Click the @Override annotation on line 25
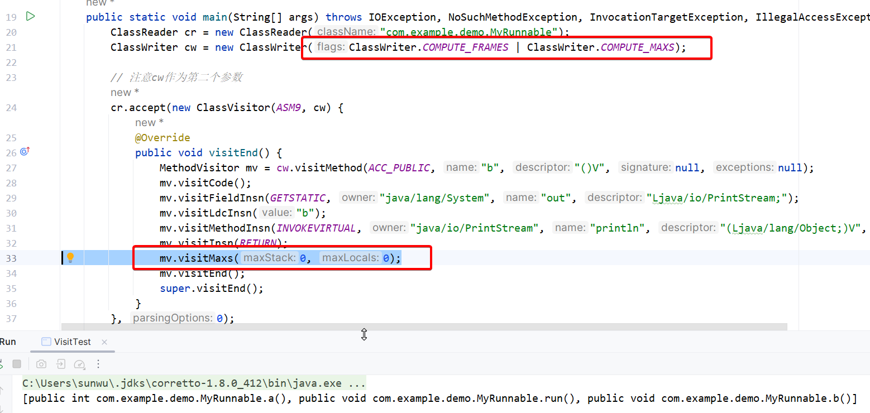The image size is (870, 413). [162, 138]
